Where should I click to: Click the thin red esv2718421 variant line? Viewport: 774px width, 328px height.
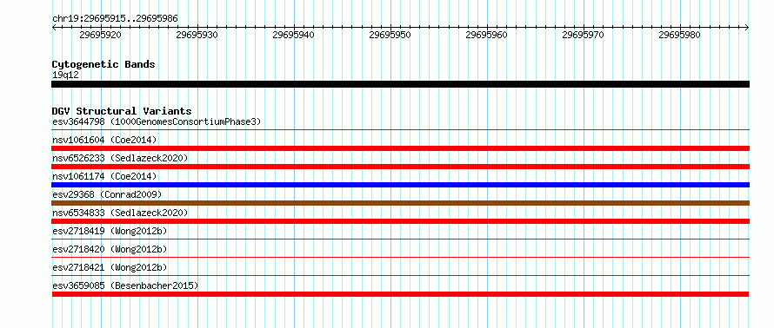point(400,275)
